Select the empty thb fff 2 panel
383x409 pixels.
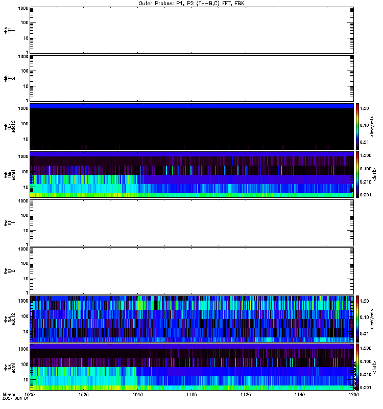tap(192, 78)
